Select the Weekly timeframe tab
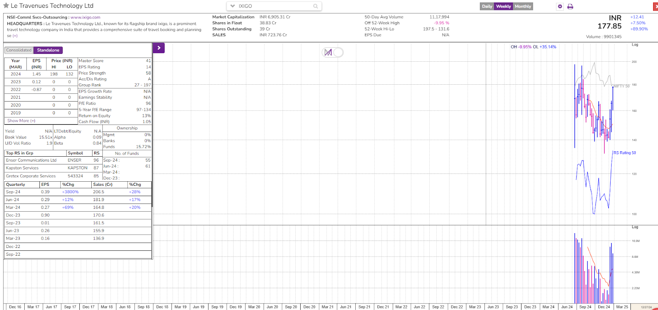This screenshot has height=310, width=658. pyautogui.click(x=503, y=6)
